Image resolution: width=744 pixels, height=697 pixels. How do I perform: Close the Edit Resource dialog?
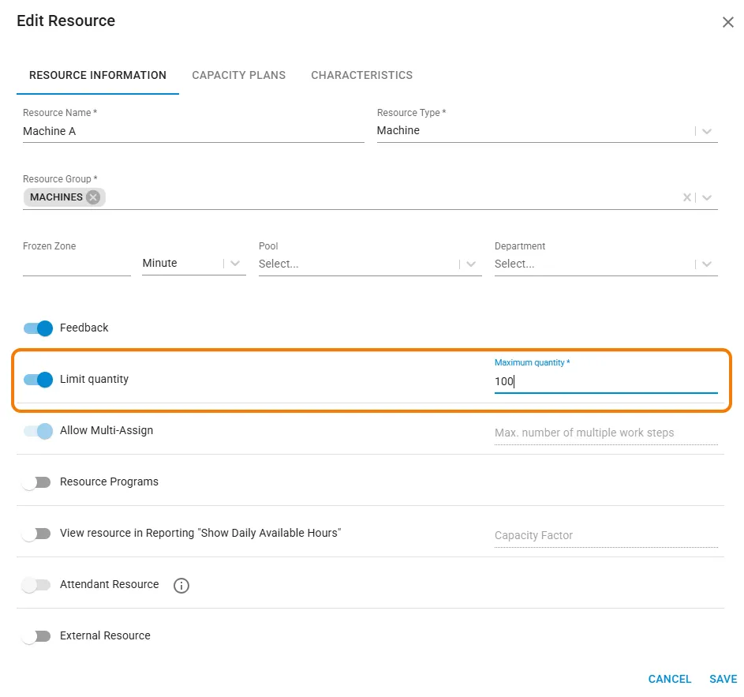tap(728, 22)
